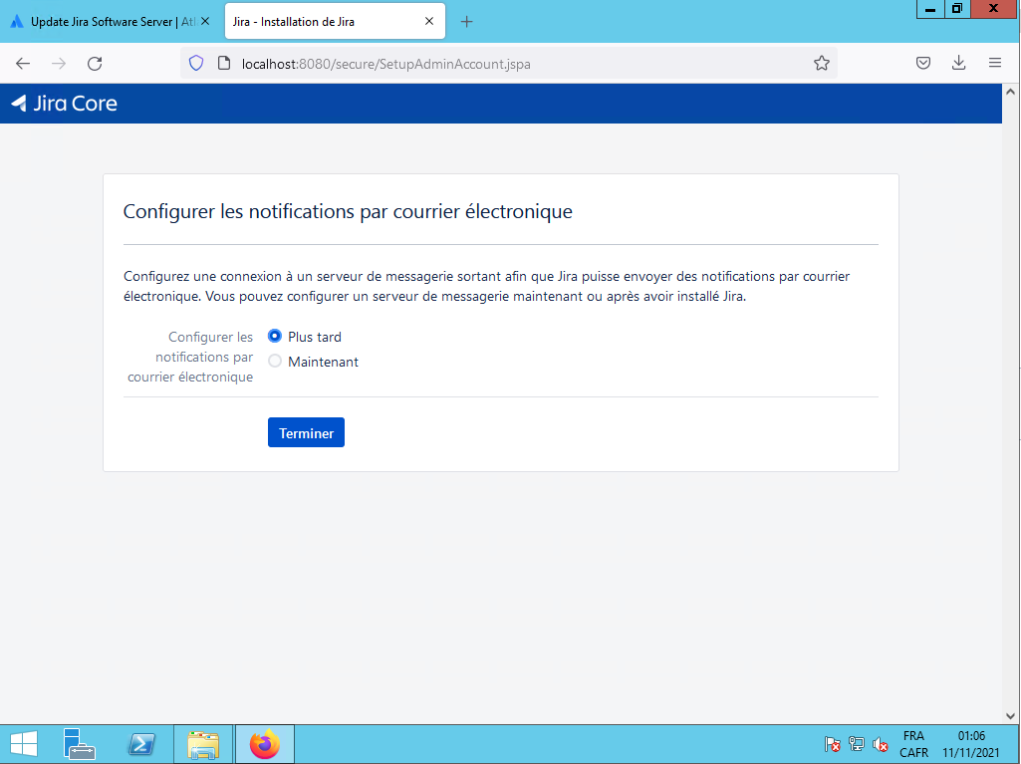Screen dimensions: 1021x764
Task: Open the Firefox hamburger menu
Action: 994,64
